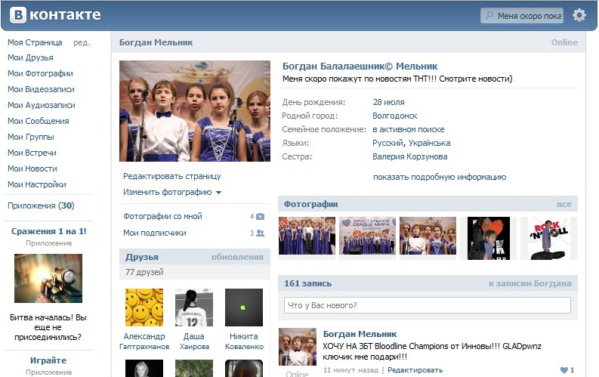The image size is (599, 377).
Task: Open Мои Сообщения in the left menu
Action: click(x=38, y=121)
